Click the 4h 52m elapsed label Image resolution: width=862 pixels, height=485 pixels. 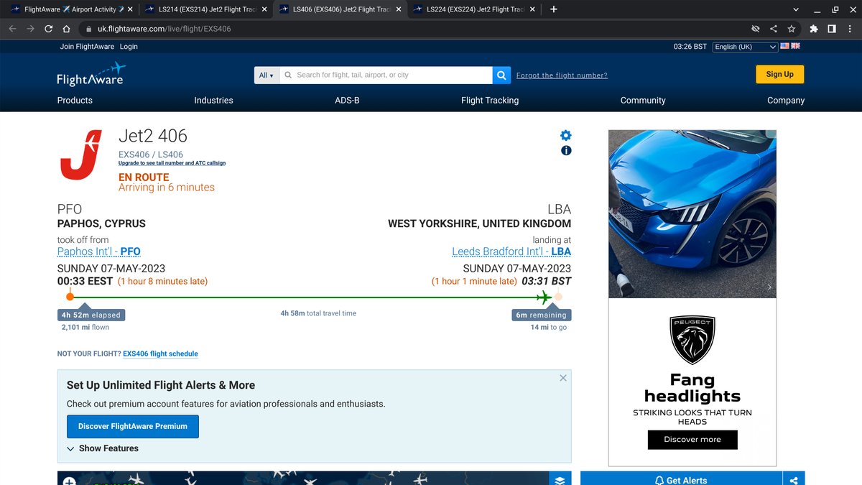(x=91, y=315)
